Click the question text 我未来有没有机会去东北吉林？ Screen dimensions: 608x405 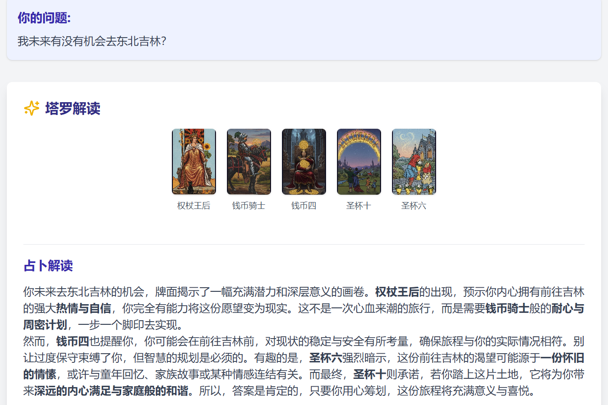pos(92,42)
